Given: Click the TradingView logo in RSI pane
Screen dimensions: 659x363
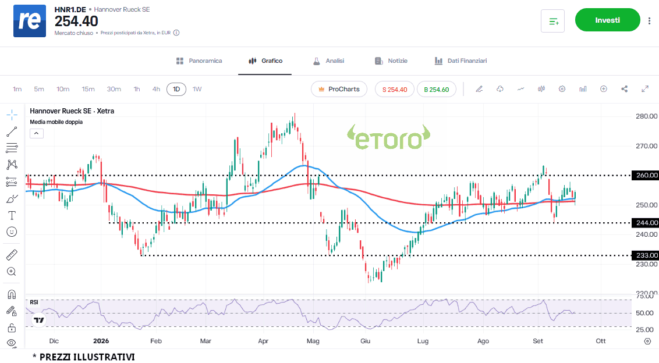Looking at the screenshot, I should (38, 320).
